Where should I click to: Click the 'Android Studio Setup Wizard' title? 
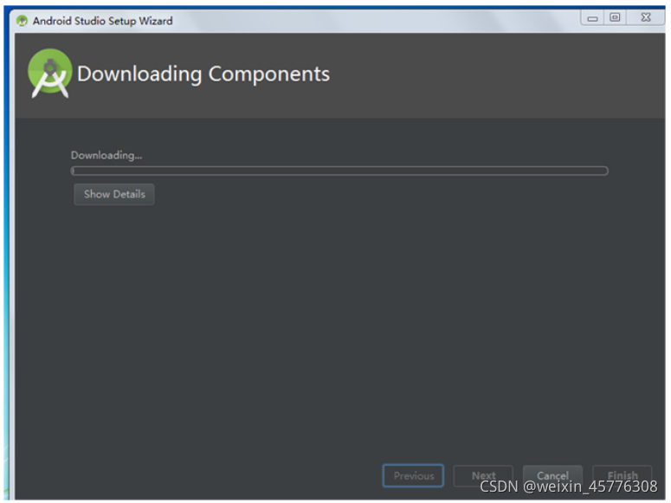[x=103, y=21]
